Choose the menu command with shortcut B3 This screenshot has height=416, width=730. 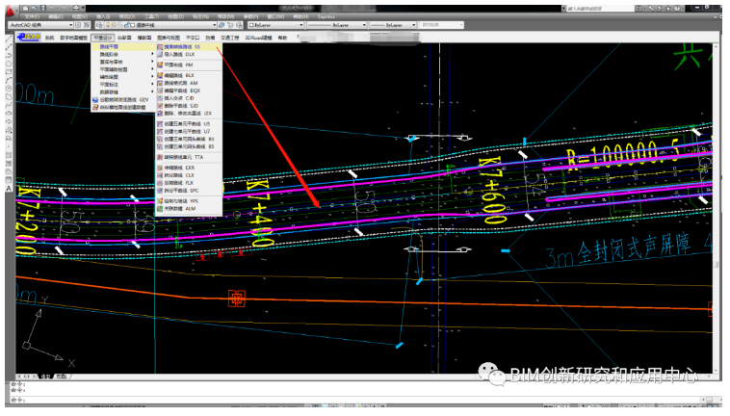click(189, 139)
